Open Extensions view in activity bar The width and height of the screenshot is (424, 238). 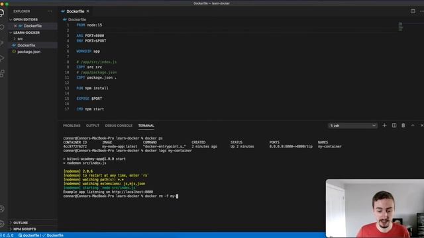tap(2, 73)
